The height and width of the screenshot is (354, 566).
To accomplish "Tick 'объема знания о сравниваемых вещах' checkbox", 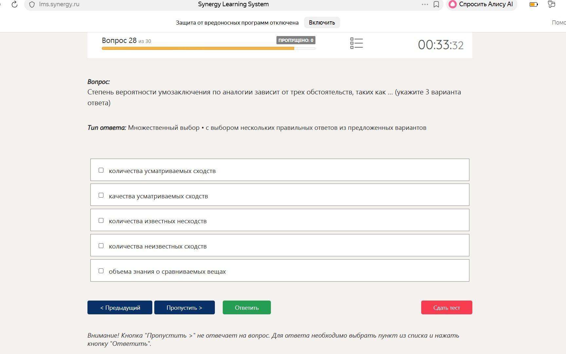I will click(x=101, y=271).
